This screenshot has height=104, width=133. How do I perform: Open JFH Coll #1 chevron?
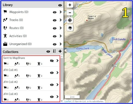[x=57, y=73]
